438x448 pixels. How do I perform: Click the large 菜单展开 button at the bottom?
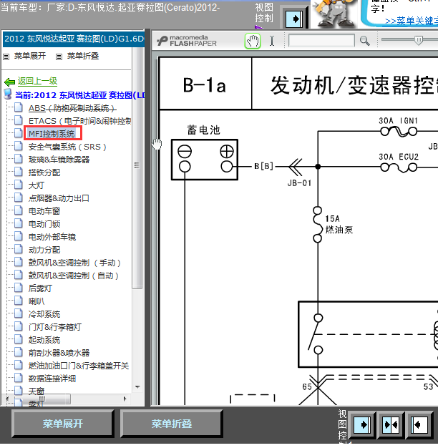tap(63, 424)
